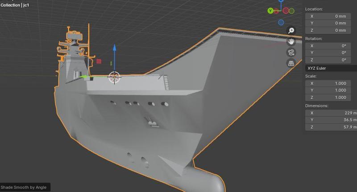The width and height of the screenshot is (357, 192).
Task: Edit Scale Y value 1.000
Action: coord(328,90)
